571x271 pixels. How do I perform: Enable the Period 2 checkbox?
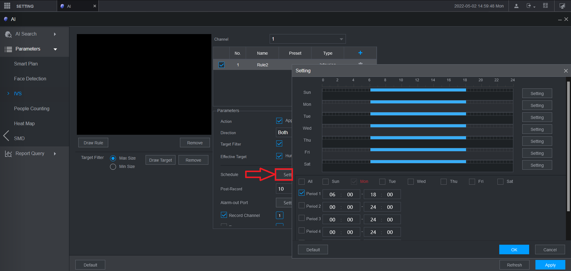pos(302,206)
